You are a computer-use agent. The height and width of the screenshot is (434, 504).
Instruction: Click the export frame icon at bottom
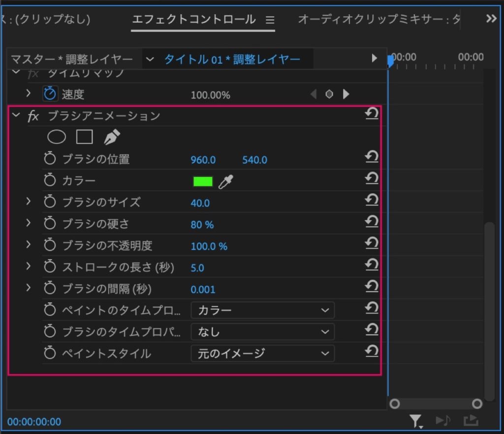(471, 420)
